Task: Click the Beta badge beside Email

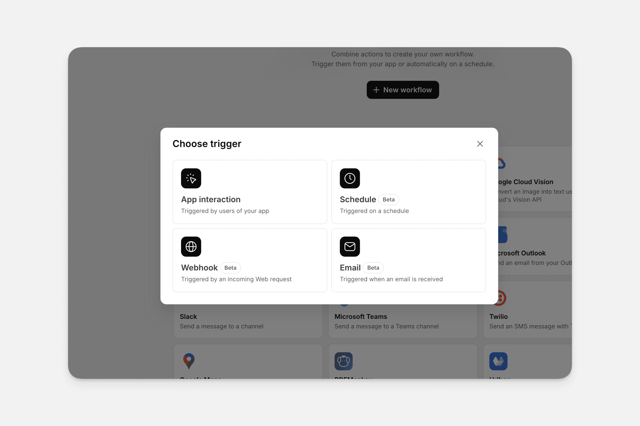Action: 373,268
